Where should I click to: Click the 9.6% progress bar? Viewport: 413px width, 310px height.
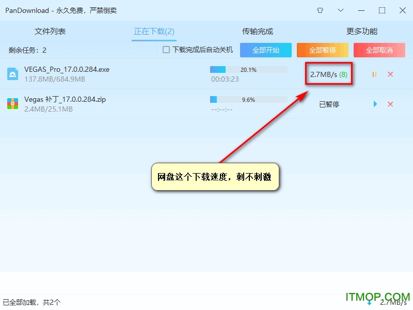pyautogui.click(x=249, y=99)
